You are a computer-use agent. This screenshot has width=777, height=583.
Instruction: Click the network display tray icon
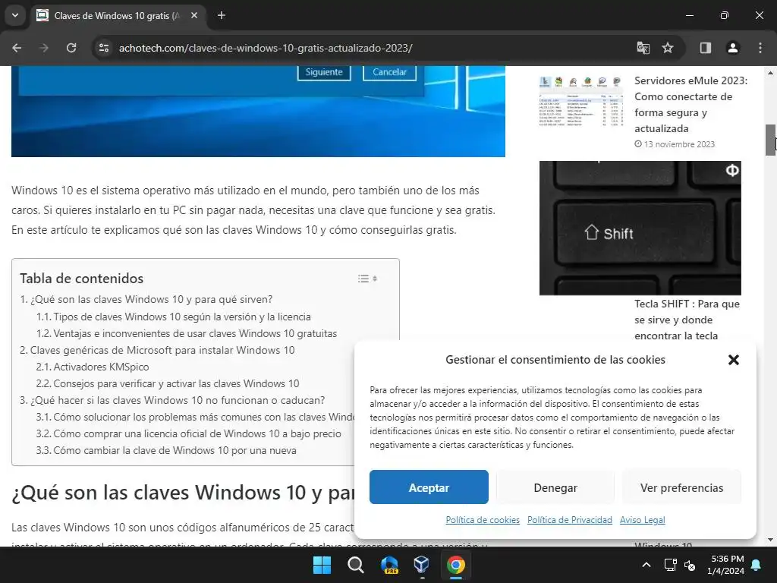671,565
